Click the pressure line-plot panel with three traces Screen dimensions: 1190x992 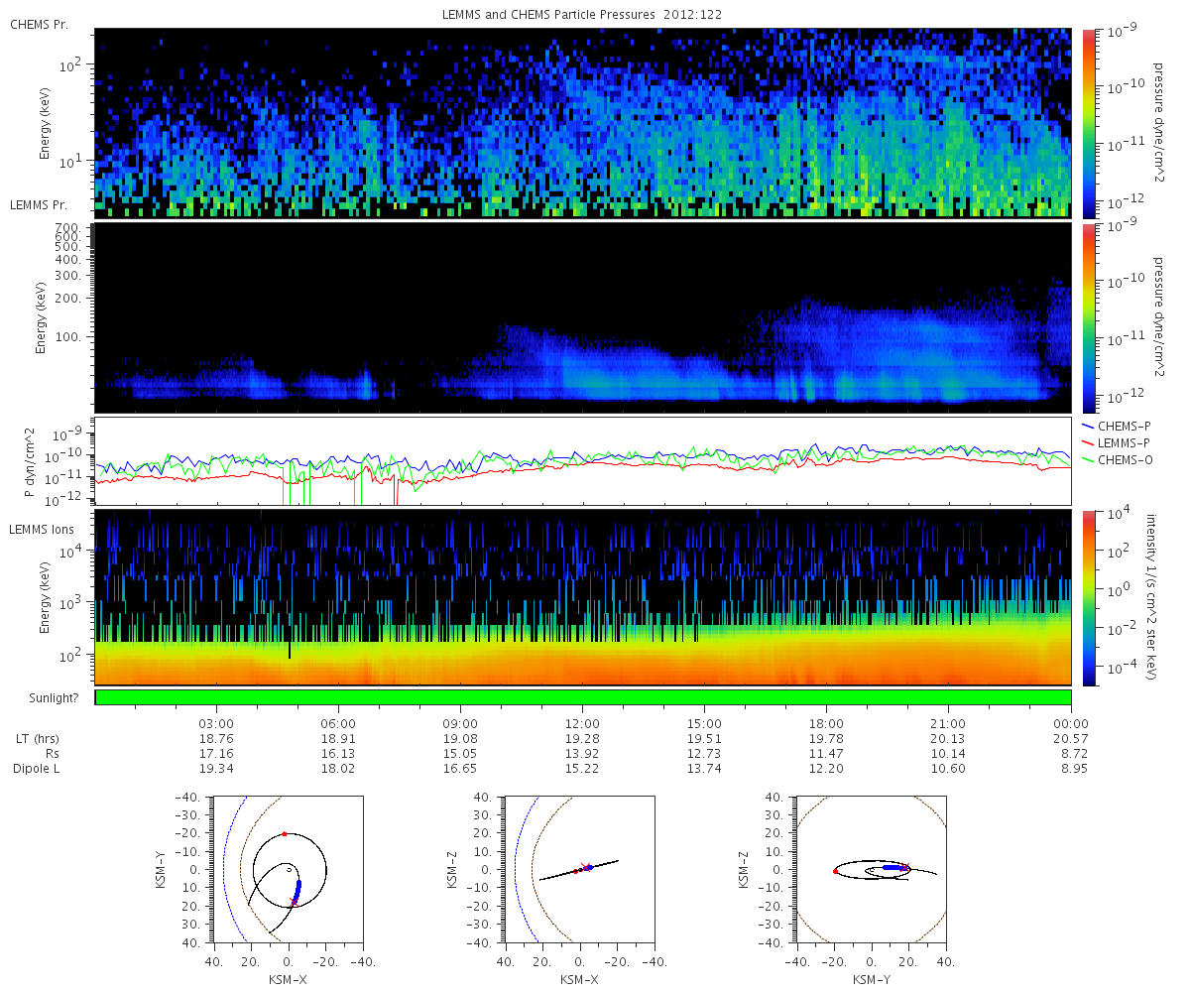(583, 461)
